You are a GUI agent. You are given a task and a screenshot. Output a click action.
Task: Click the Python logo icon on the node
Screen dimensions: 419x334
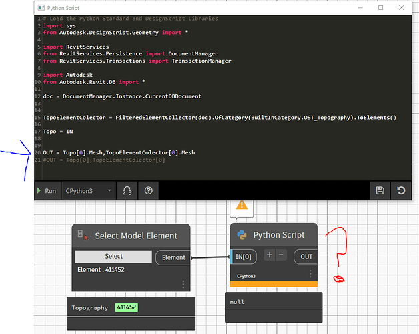(242, 234)
